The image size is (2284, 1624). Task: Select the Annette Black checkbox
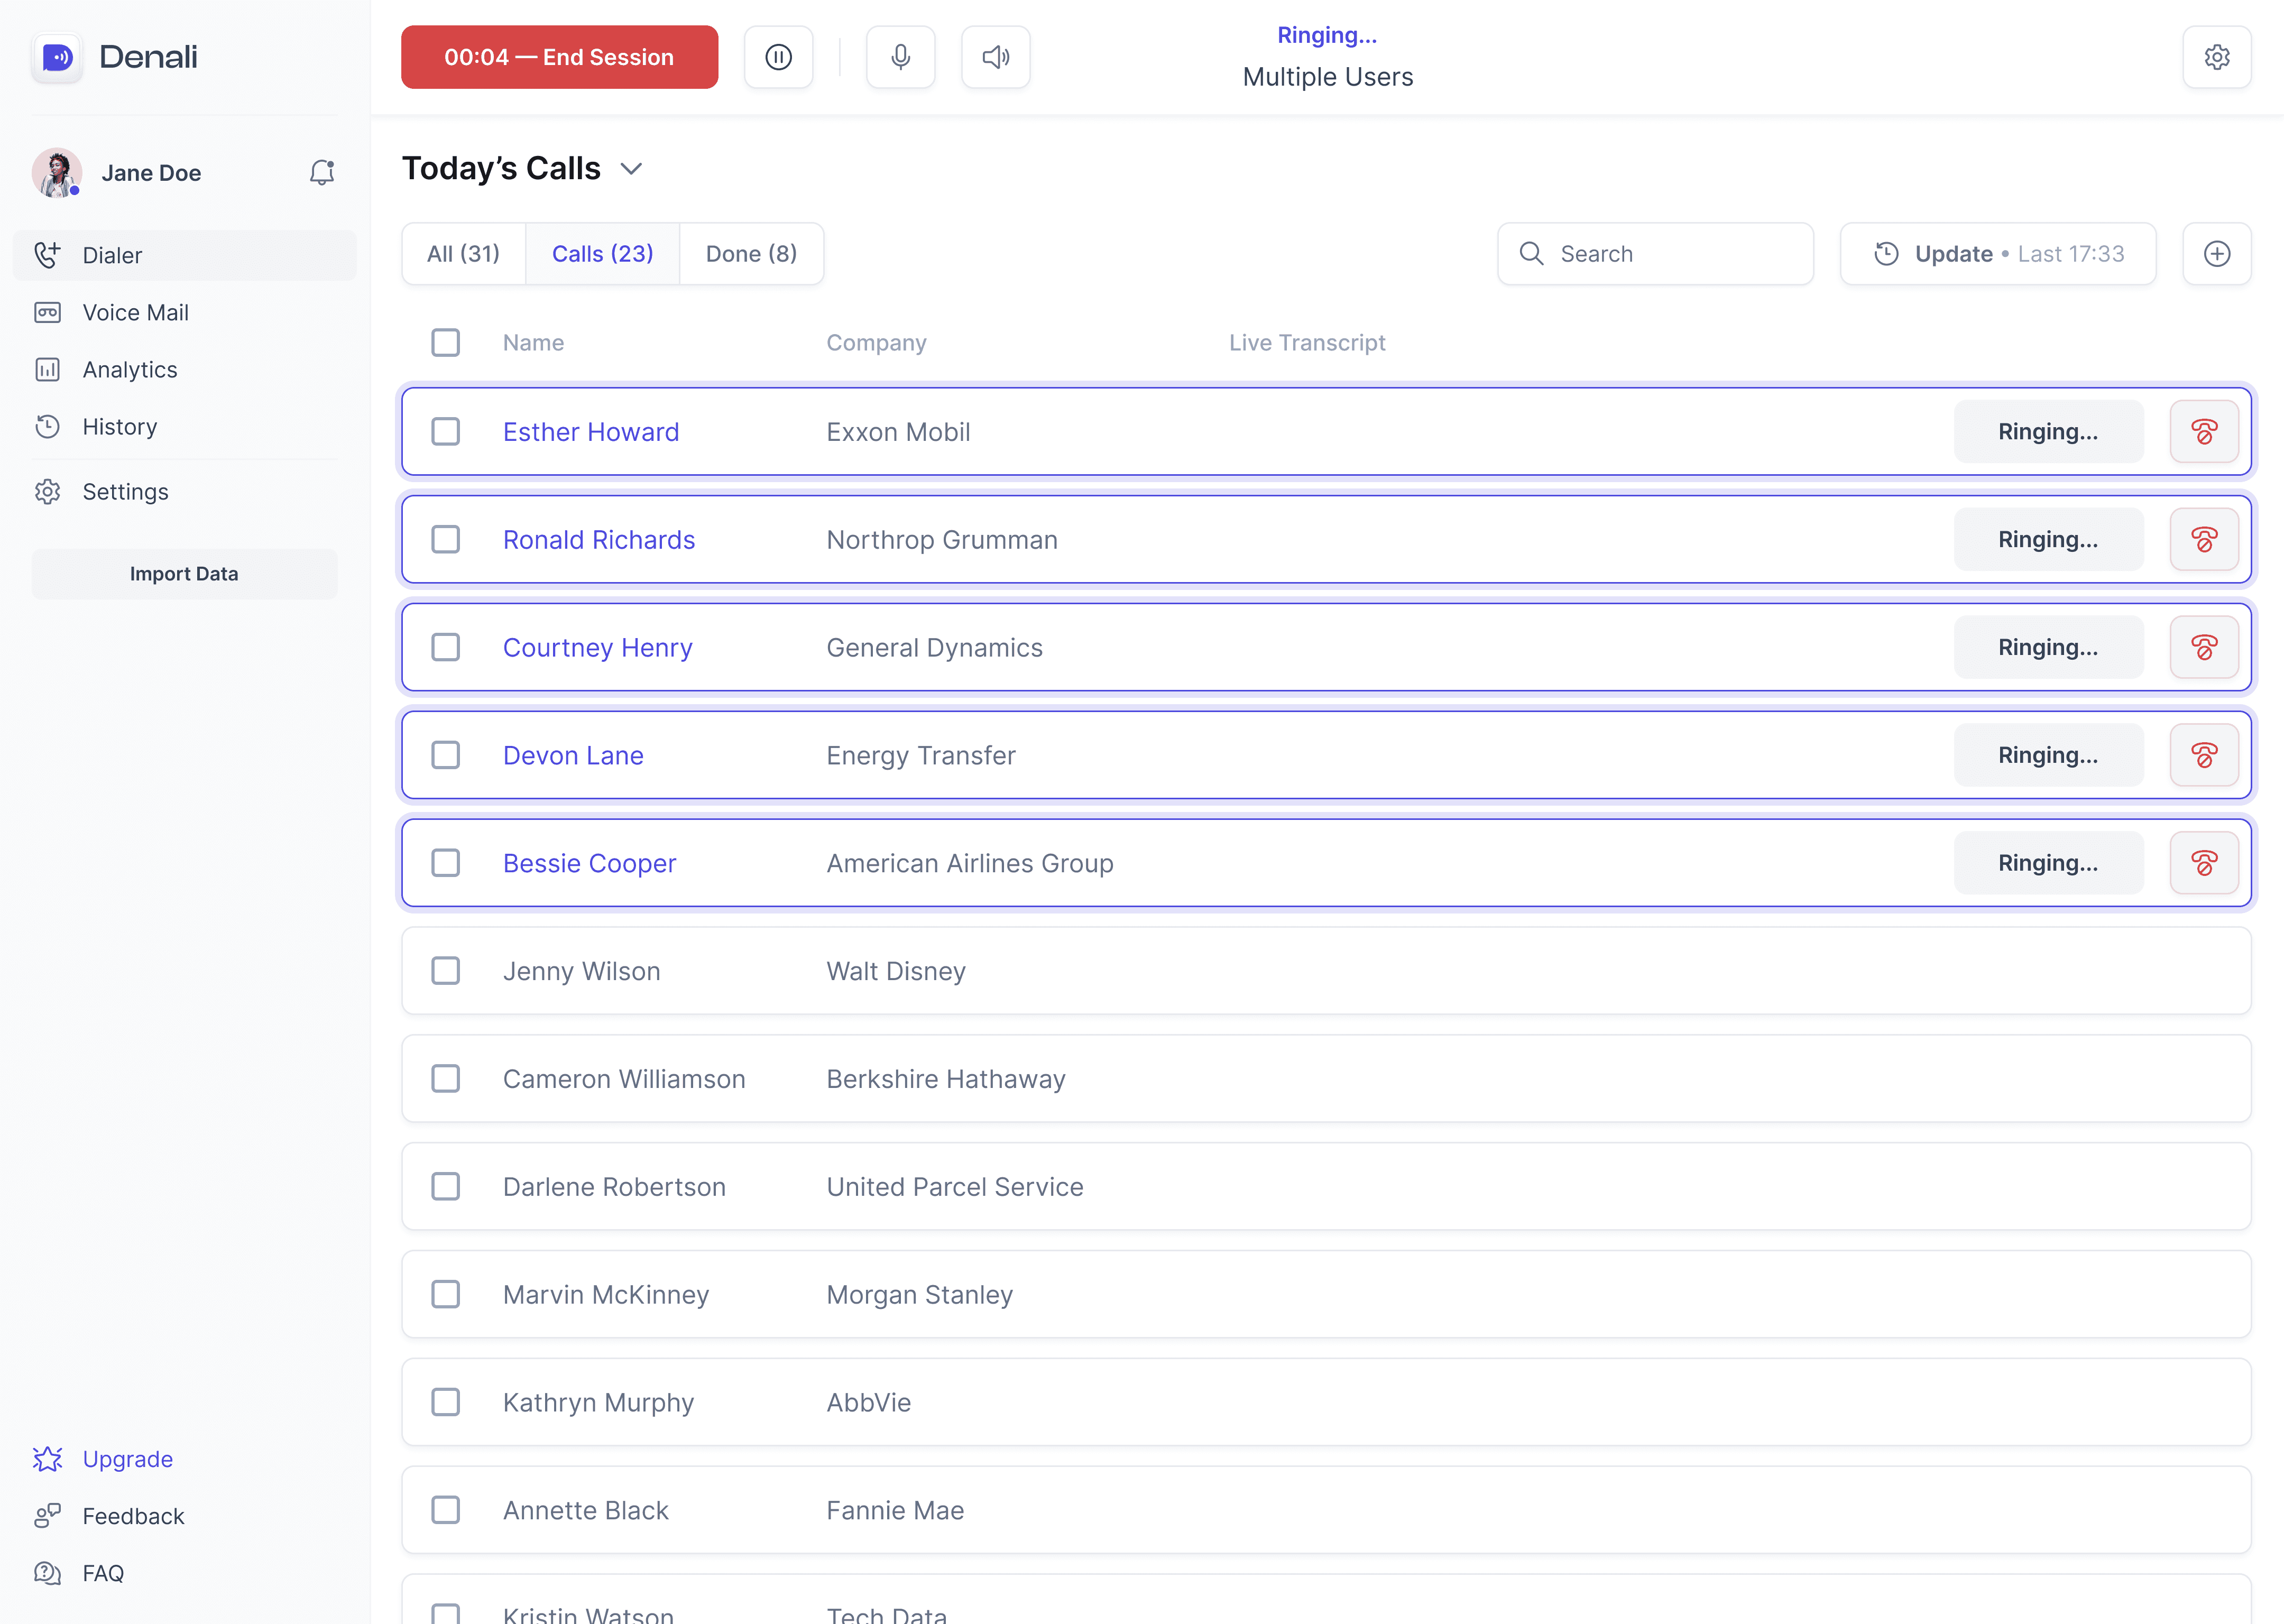[x=445, y=1510]
